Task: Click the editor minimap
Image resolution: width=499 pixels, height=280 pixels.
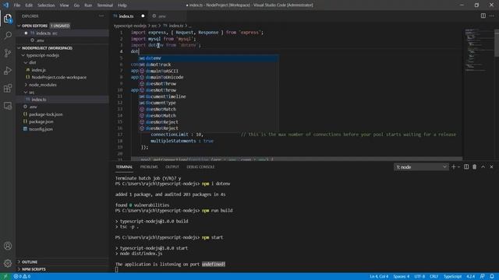Action: pos(478,94)
